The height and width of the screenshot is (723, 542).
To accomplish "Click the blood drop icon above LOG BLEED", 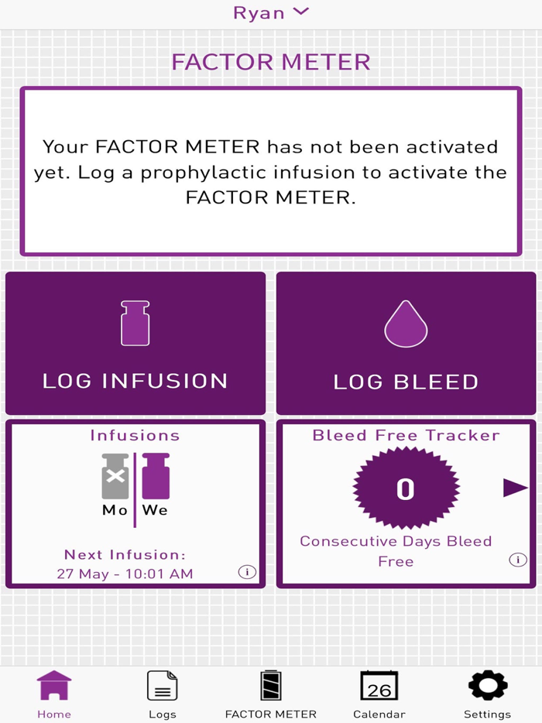I will click(x=406, y=324).
